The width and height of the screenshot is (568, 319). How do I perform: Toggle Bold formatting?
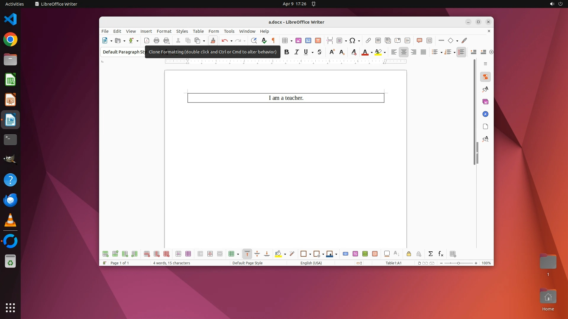(x=286, y=52)
